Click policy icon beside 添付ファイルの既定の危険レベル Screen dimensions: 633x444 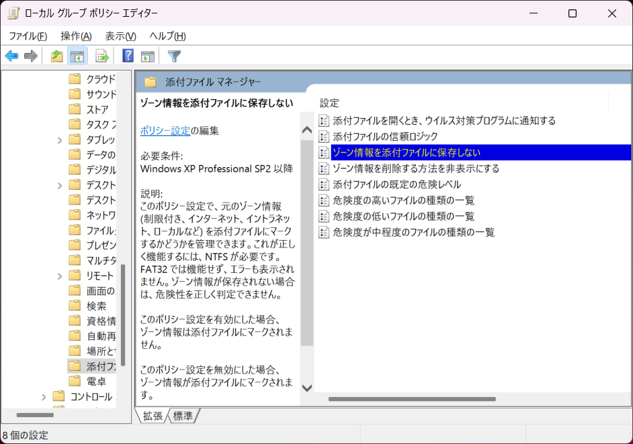324,184
